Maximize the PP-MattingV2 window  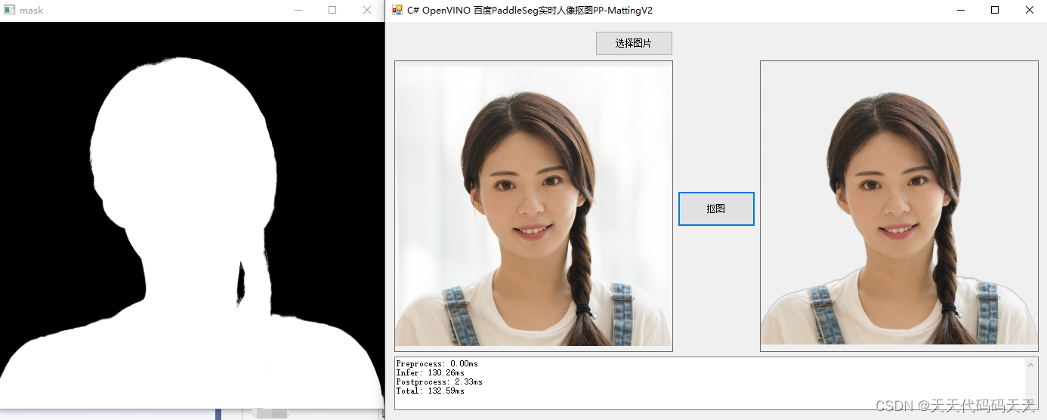tap(995, 11)
